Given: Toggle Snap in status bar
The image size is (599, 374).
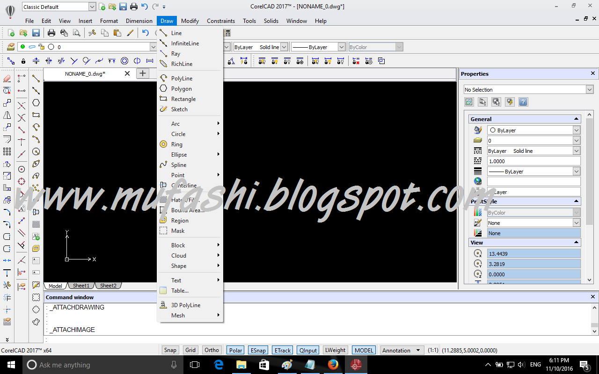Looking at the screenshot, I should coord(170,350).
